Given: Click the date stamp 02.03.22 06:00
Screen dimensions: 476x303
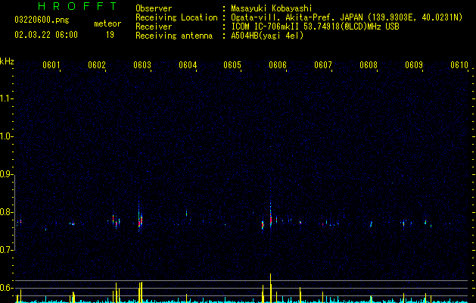Looking at the screenshot, I should point(46,35).
